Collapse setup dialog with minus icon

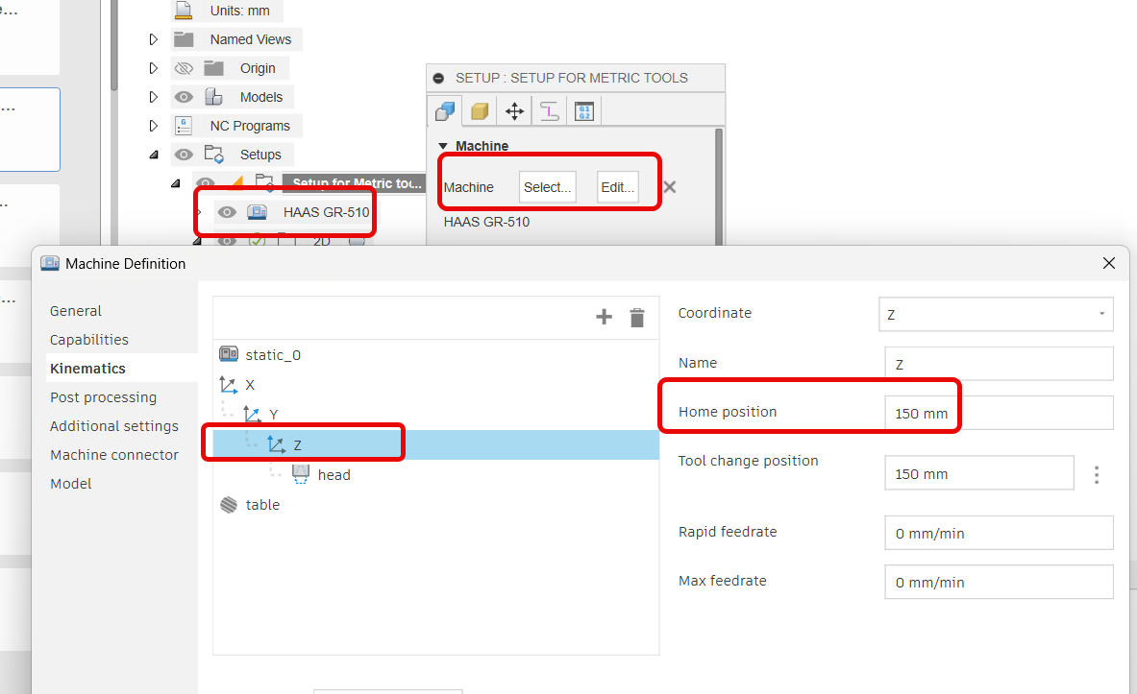click(438, 79)
